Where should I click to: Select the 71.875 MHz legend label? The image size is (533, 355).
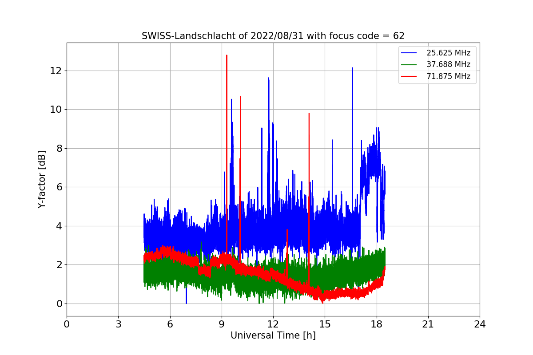coord(448,76)
